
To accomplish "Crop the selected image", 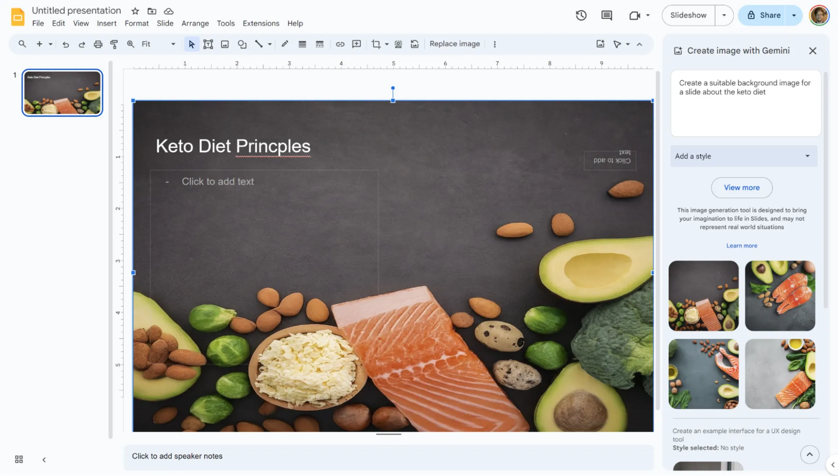I will [x=376, y=44].
